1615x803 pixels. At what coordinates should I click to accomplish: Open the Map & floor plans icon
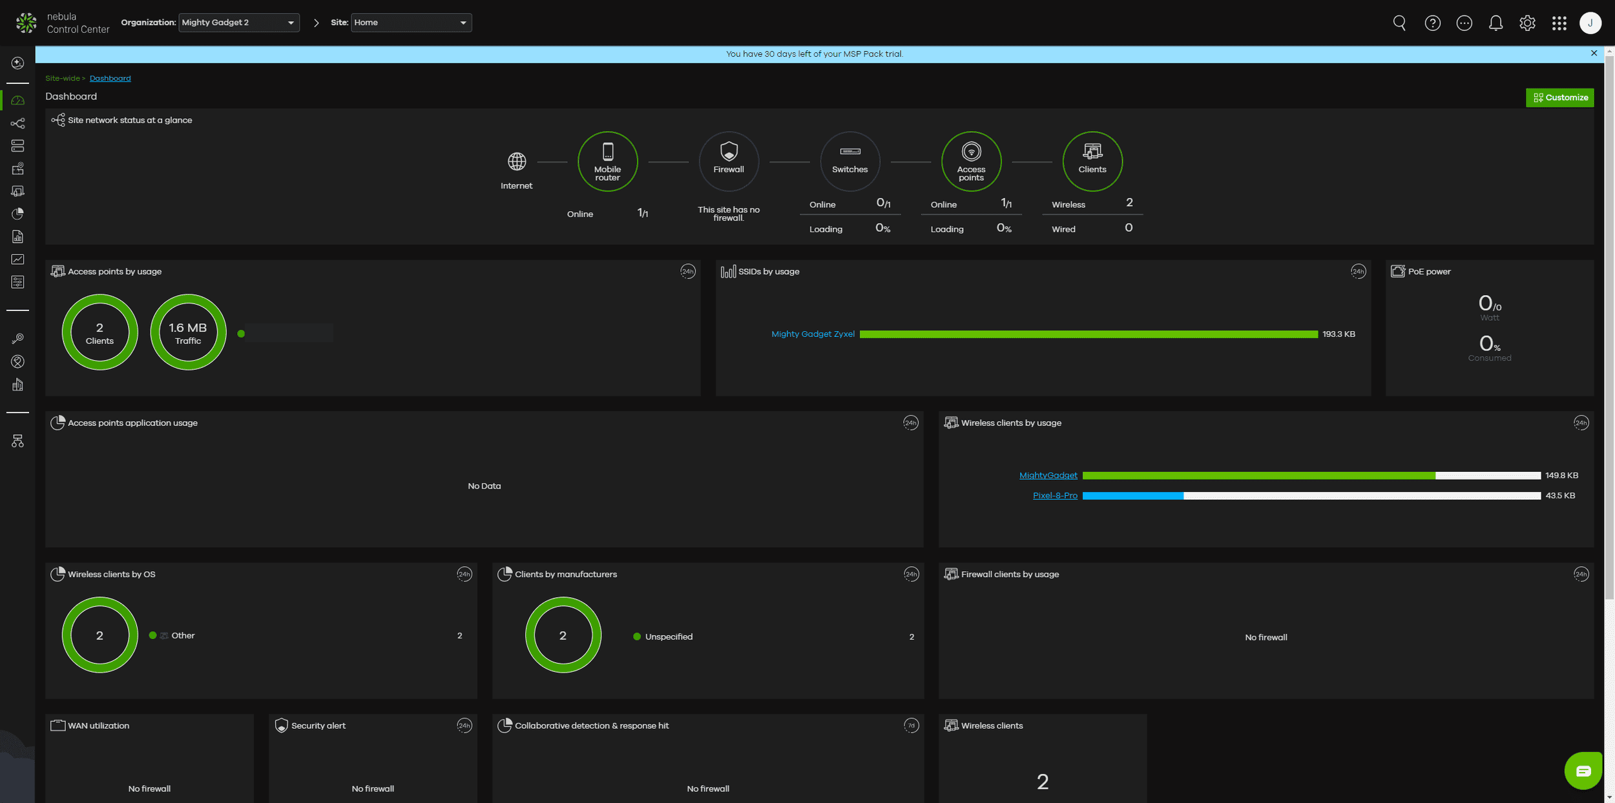coord(17,168)
